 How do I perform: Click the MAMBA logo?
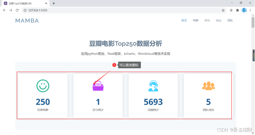pos(27,21)
